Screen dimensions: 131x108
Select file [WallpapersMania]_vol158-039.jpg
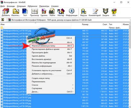pos(17,103)
